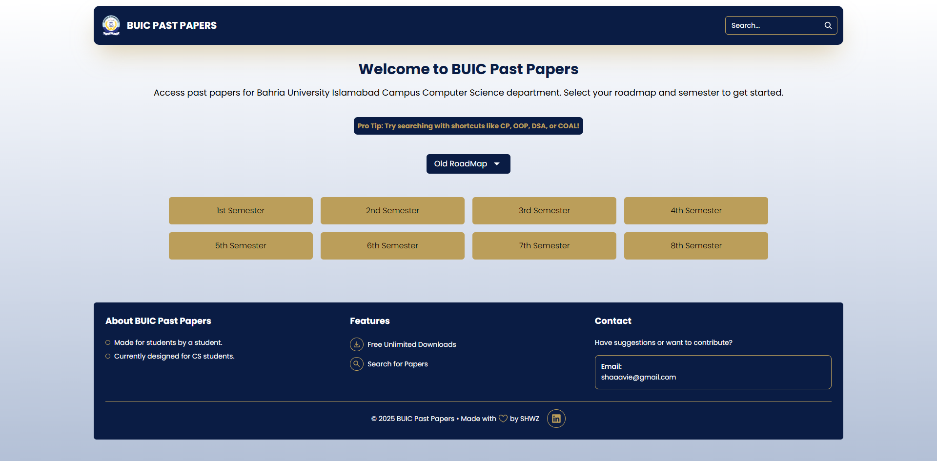Image resolution: width=937 pixels, height=461 pixels.
Task: Click the BUIC university logo
Action: (111, 25)
